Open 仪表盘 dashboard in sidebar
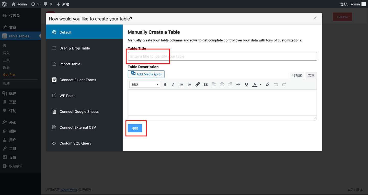This screenshot has height=195, width=368. [x=20, y=16]
